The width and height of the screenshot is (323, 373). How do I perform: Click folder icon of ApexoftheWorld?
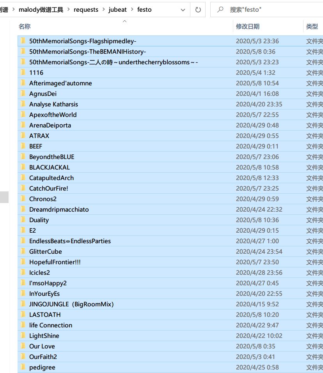click(x=23, y=115)
